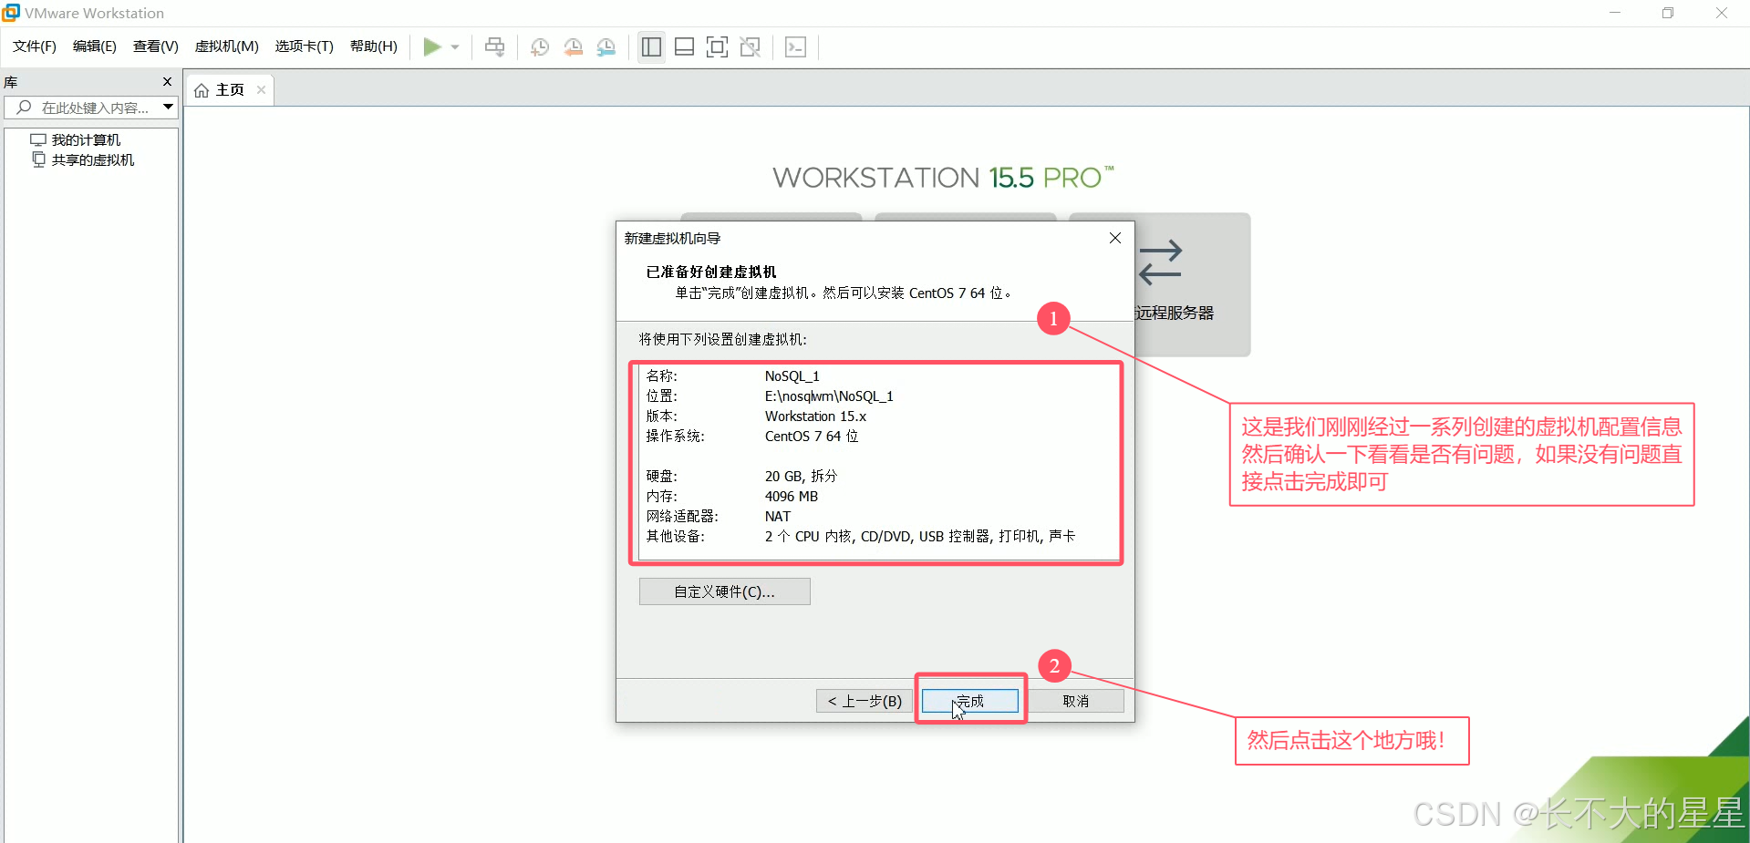
Task: Close the 库 library panel
Action: [167, 82]
